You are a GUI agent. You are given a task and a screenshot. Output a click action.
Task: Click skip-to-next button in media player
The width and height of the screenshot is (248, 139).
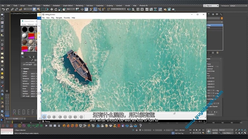(x=75, y=117)
